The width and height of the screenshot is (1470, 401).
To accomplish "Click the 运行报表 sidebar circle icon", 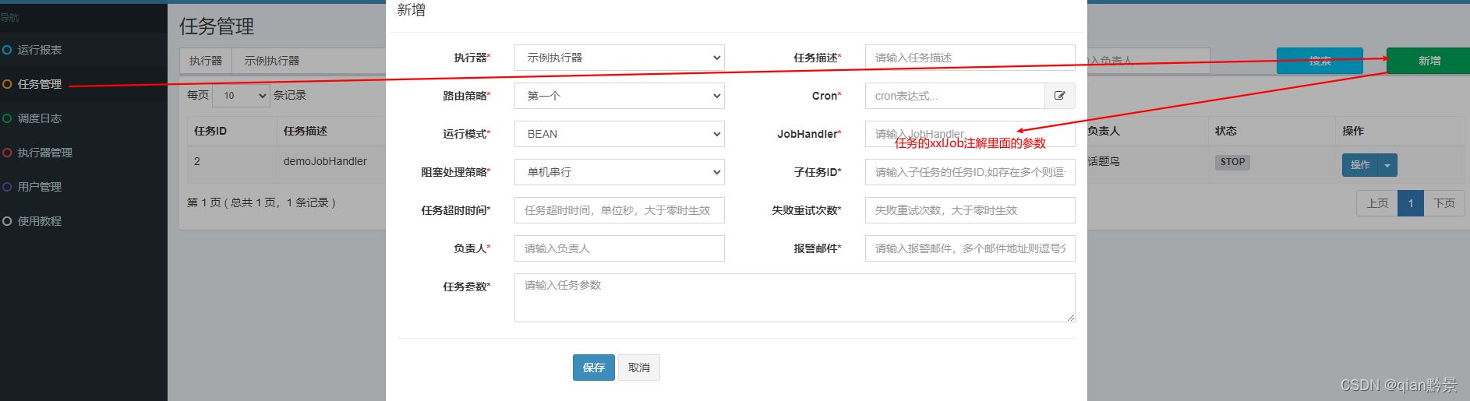I will pos(7,50).
